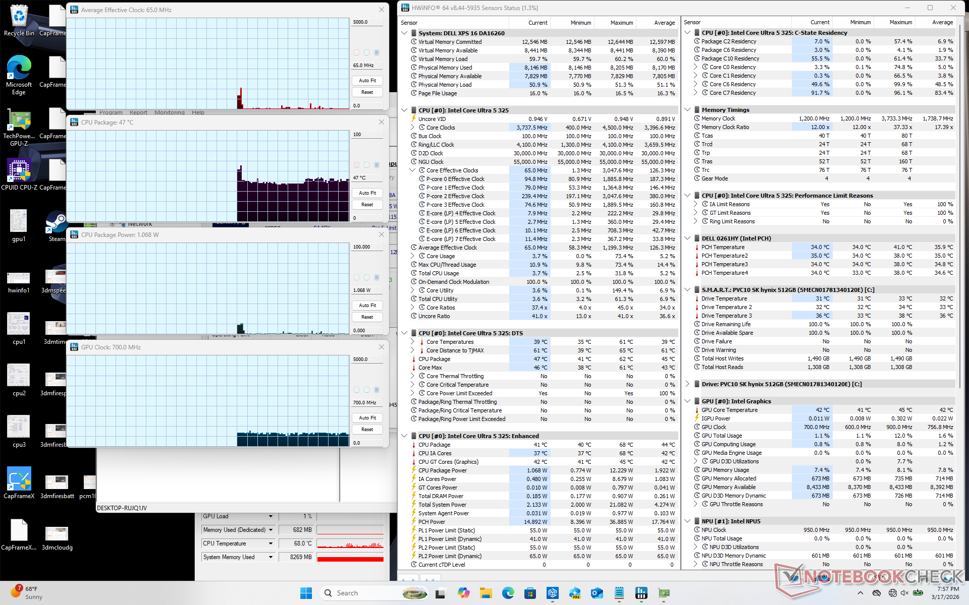Click the dark blue swatch in the Average Effective Clock graph
Image resolution: width=969 pixels, height=605 pixels.
click(x=376, y=52)
